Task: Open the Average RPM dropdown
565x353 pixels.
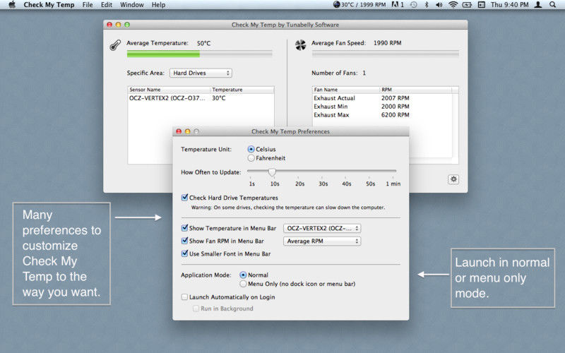Action: click(x=322, y=241)
